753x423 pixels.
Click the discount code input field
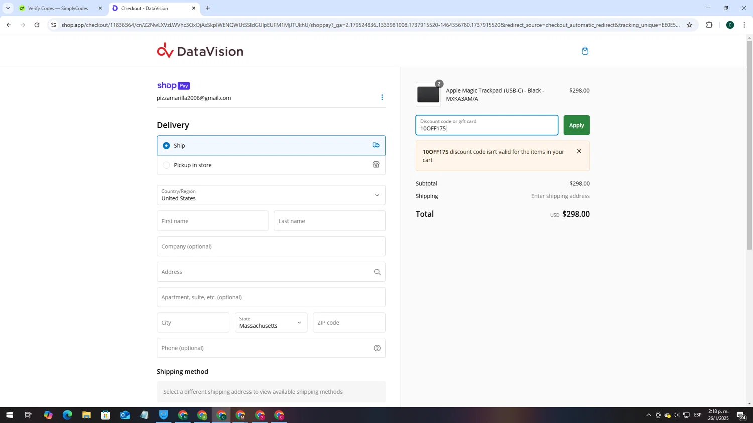click(x=486, y=125)
